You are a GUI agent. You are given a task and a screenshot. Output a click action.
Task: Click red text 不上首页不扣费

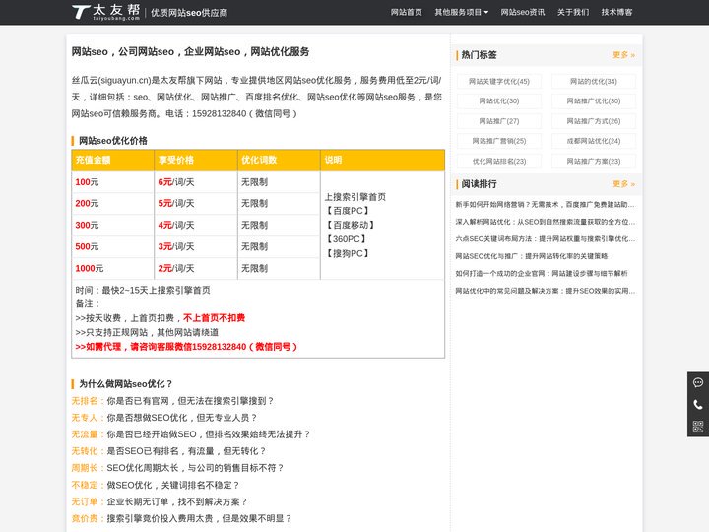coord(214,318)
